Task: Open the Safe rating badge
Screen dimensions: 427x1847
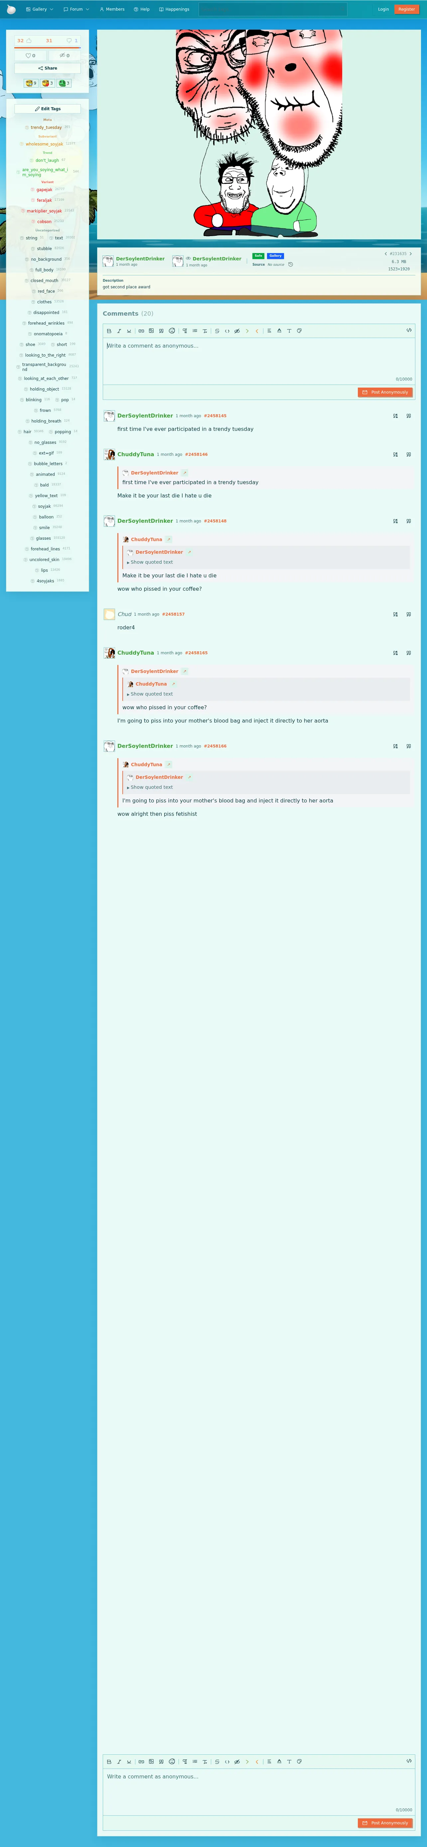Action: coord(259,256)
